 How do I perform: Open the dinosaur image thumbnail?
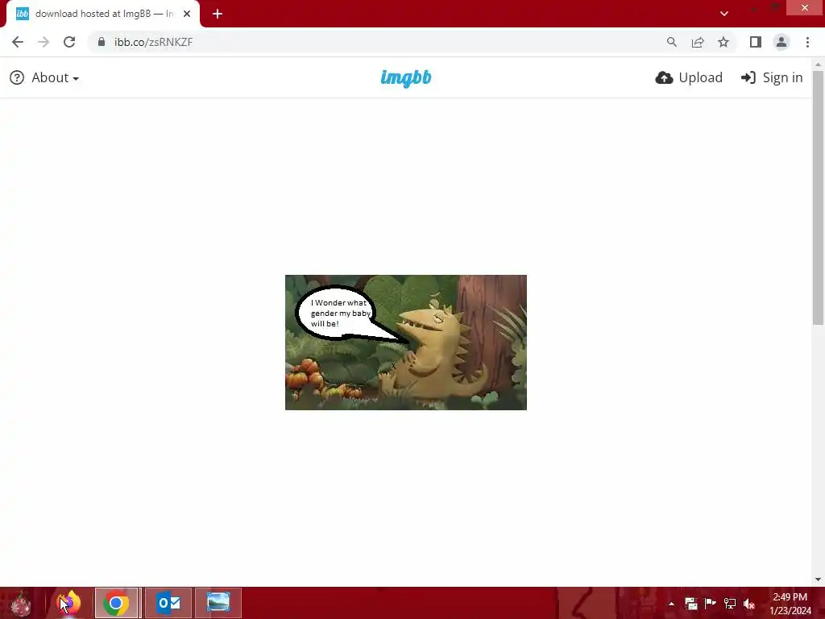click(x=406, y=342)
